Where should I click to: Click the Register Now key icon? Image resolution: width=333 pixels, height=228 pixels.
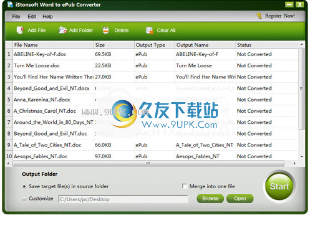coord(259,16)
